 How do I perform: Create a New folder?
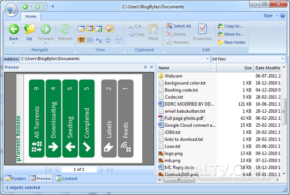(231, 42)
